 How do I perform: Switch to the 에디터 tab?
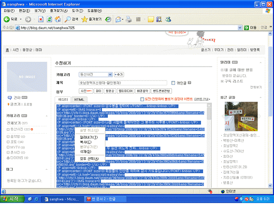pos(63,99)
